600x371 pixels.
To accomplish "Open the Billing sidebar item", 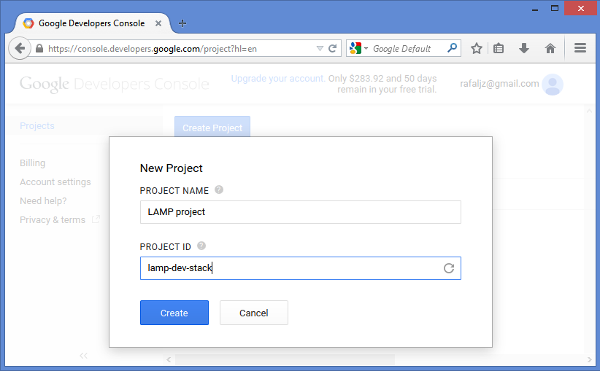I will point(33,163).
